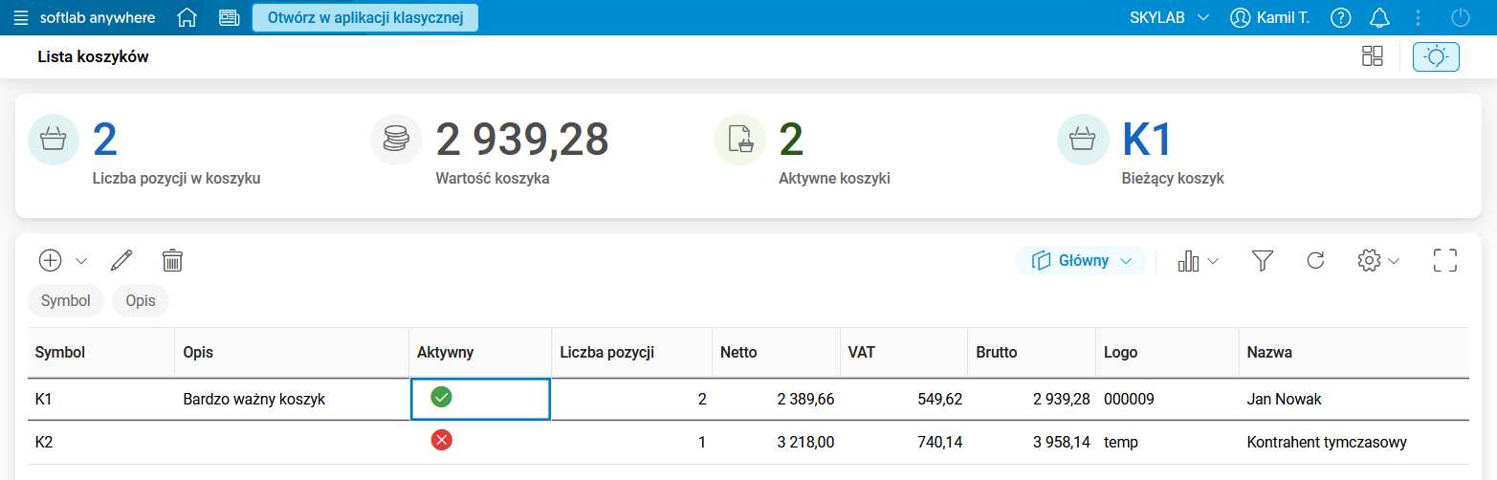Refresh the basket list
Screen dimensions: 1497x480
(x=1315, y=260)
